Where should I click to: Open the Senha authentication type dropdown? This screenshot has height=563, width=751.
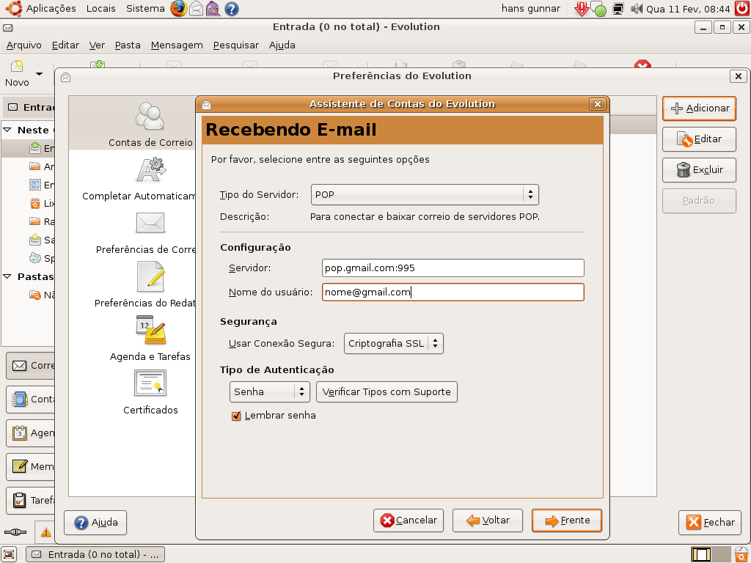click(x=270, y=392)
